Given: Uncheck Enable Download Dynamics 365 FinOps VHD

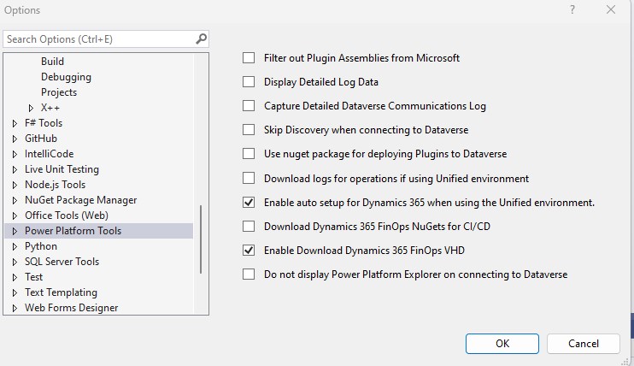Looking at the screenshot, I should (x=249, y=251).
